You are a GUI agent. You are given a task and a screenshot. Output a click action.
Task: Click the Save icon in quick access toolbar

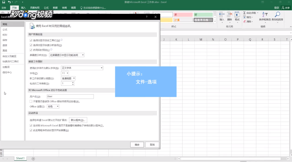pyautogui.click(x=3, y=2)
